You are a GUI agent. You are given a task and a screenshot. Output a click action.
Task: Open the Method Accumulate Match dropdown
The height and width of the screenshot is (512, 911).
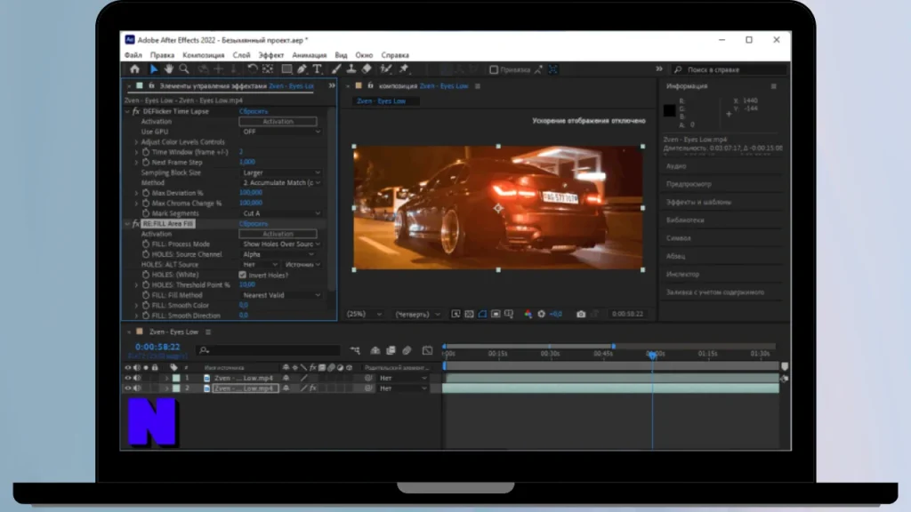click(280, 182)
